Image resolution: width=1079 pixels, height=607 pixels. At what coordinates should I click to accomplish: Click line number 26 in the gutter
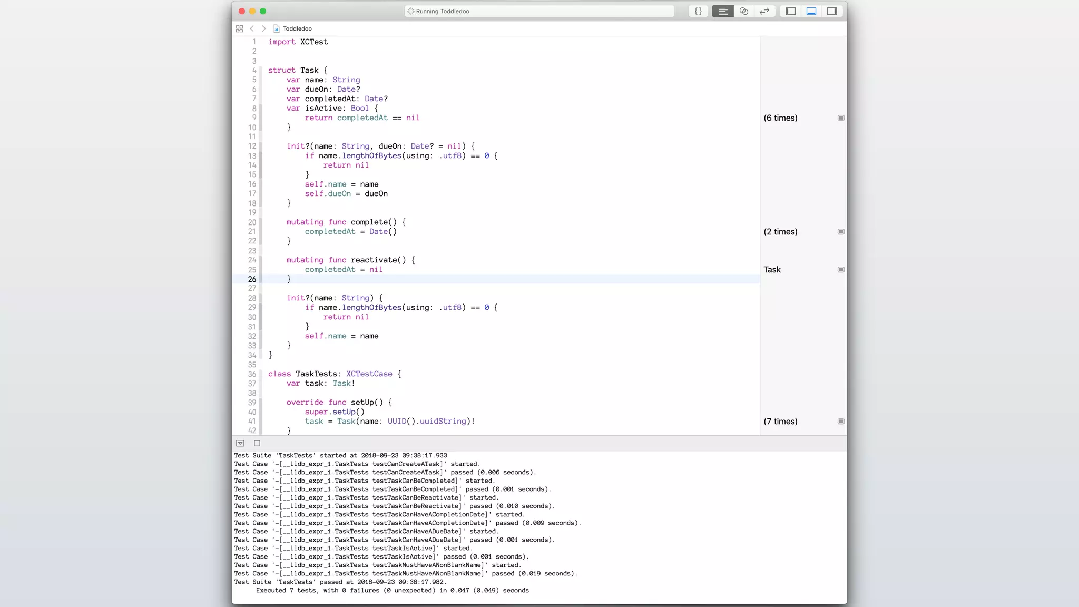252,279
